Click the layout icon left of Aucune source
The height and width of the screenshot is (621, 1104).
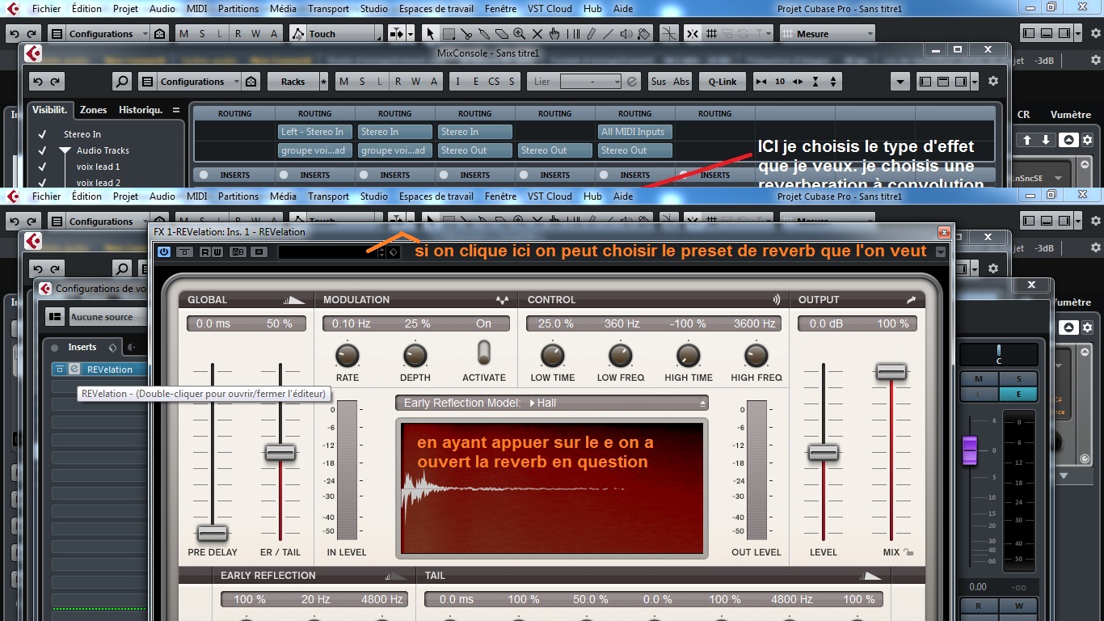click(x=55, y=317)
